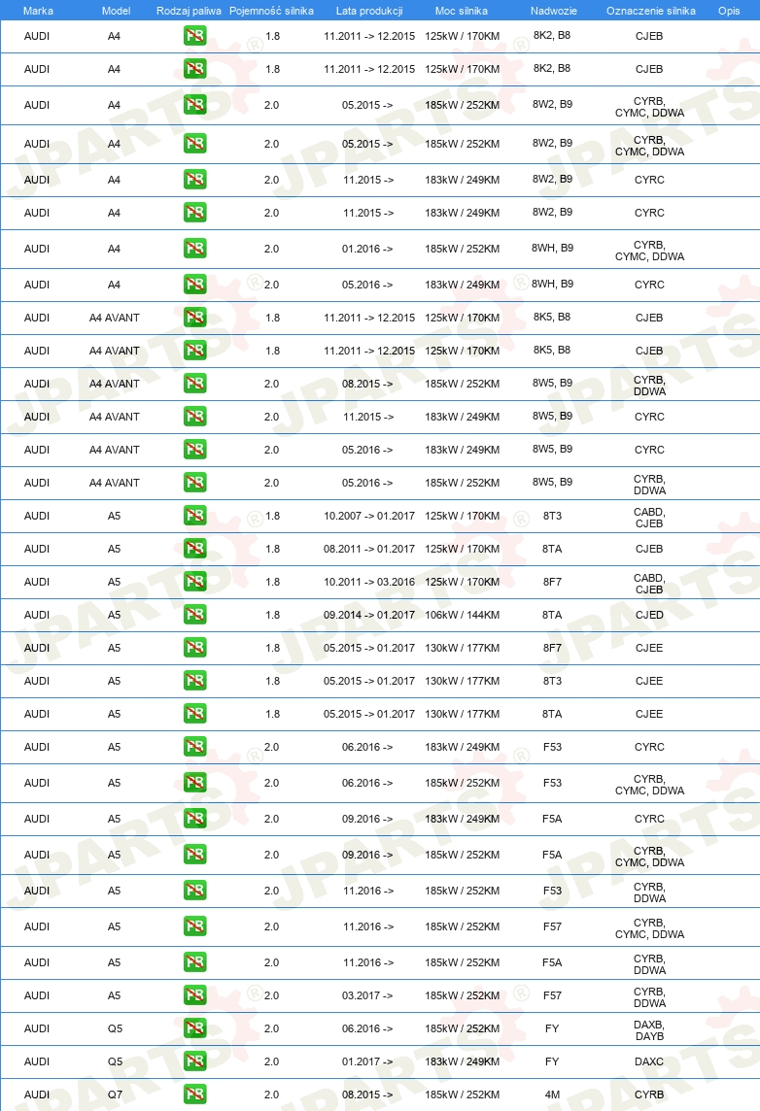Click the Oznaczenie silnika column header
The width and height of the screenshot is (760, 1111).
click(x=651, y=11)
